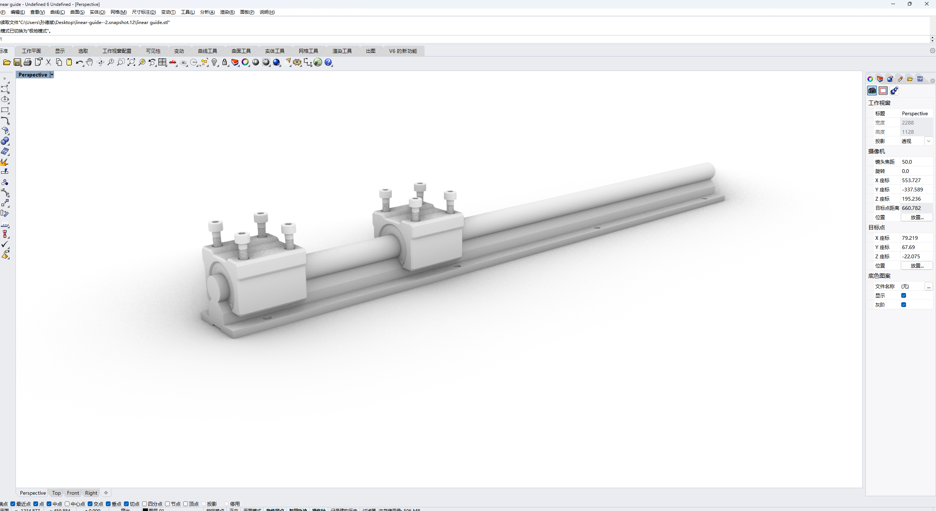This screenshot has height=511, width=936.
Task: Click the blue Help question mark icon
Action: (328, 62)
